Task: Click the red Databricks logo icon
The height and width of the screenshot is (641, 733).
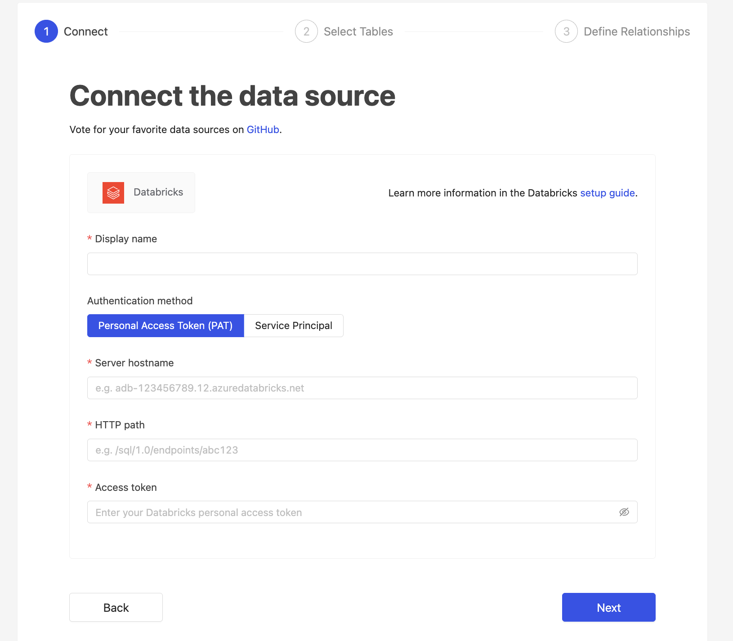Action: click(x=113, y=193)
